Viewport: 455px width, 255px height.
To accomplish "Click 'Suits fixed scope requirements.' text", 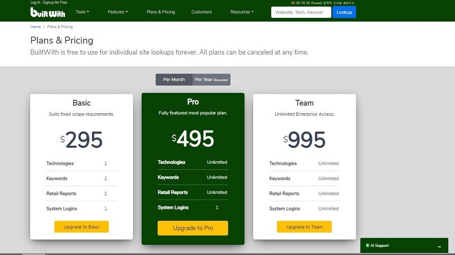I will click(x=81, y=114).
